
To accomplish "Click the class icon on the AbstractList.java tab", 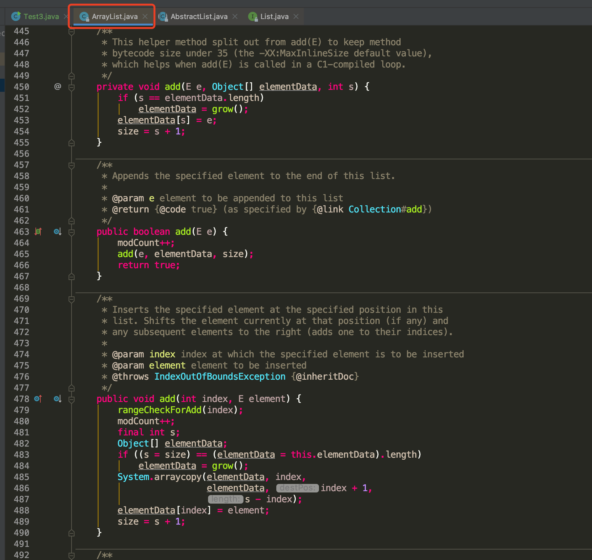I will [x=163, y=16].
